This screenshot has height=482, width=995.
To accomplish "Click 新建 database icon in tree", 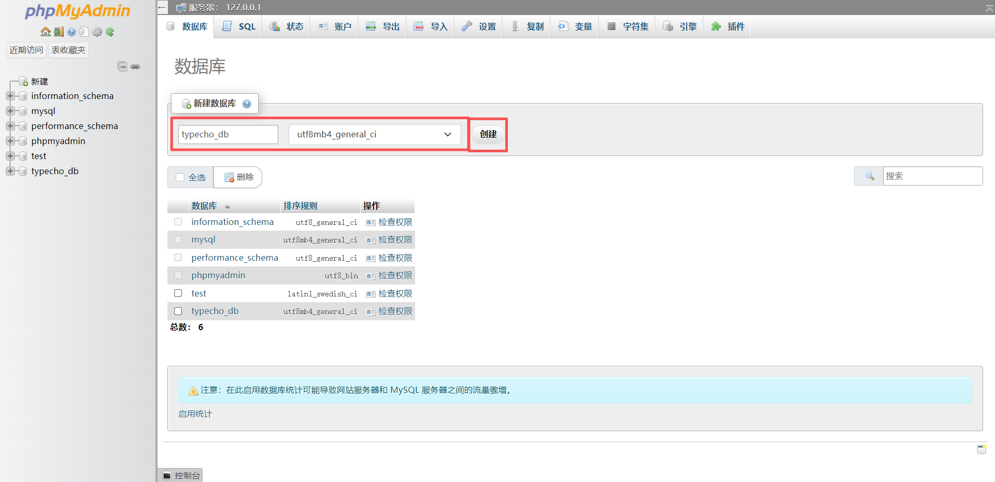I will [23, 81].
